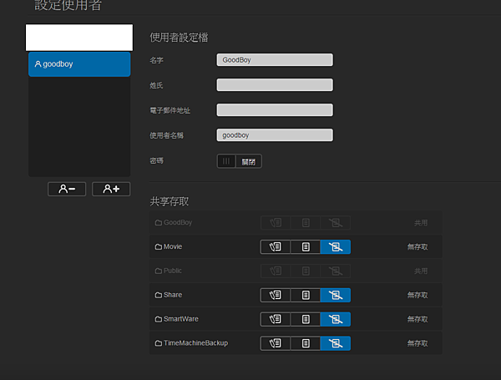Set TimeMachineBackup to read/write access
Viewport: 501px width, 380px height.
pyautogui.click(x=276, y=343)
